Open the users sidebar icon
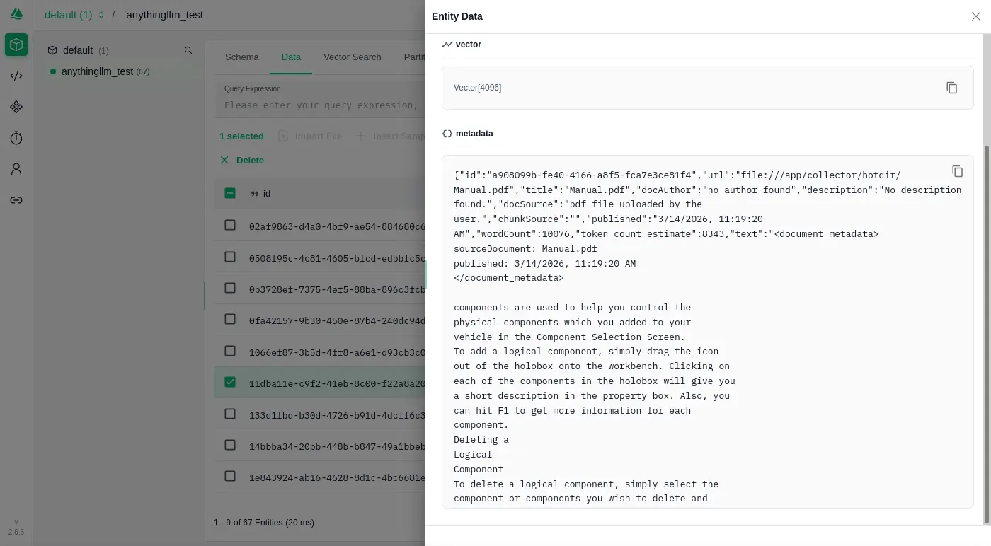The image size is (991, 546). coord(16,169)
